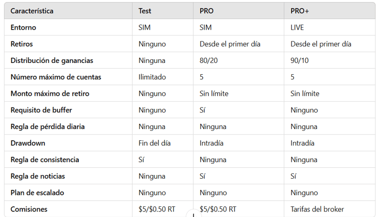Select the 90/10 profit split cell

(300, 60)
